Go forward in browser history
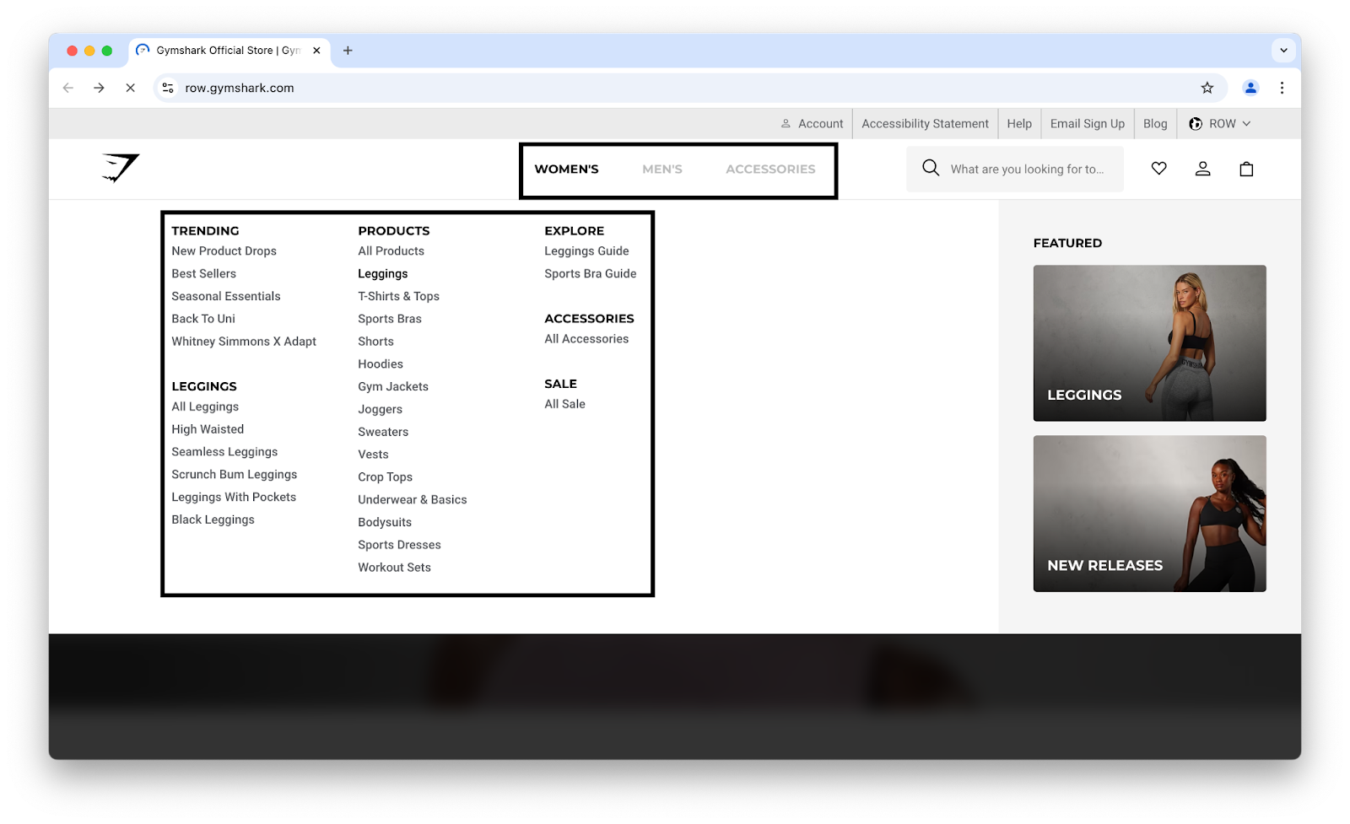Image resolution: width=1350 pixels, height=824 pixels. pos(99,88)
